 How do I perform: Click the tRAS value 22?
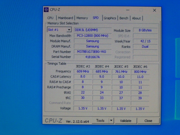tap(83, 93)
